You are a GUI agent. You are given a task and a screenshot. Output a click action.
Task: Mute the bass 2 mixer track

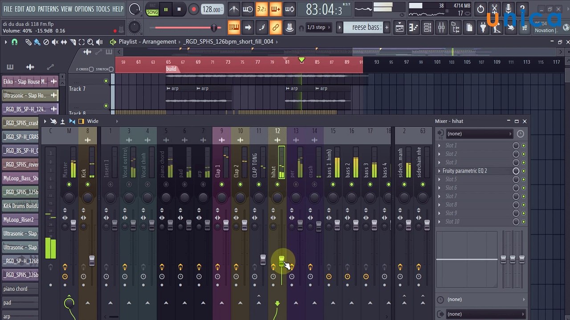tap(352, 184)
